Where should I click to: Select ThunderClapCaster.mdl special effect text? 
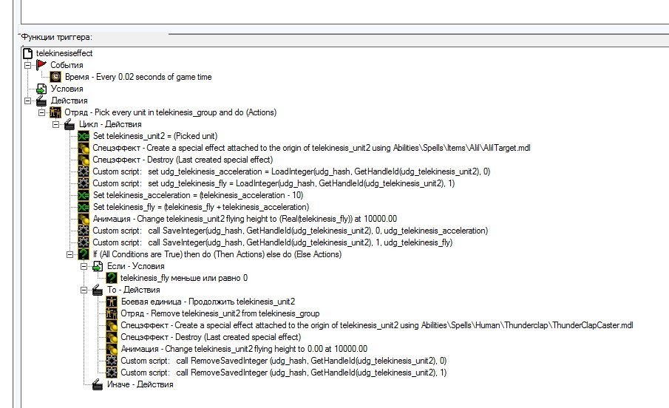point(377,325)
